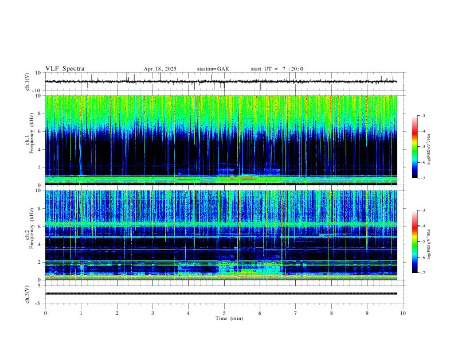
Task: Click time axis tick label "3"
Action: pyautogui.click(x=152, y=313)
